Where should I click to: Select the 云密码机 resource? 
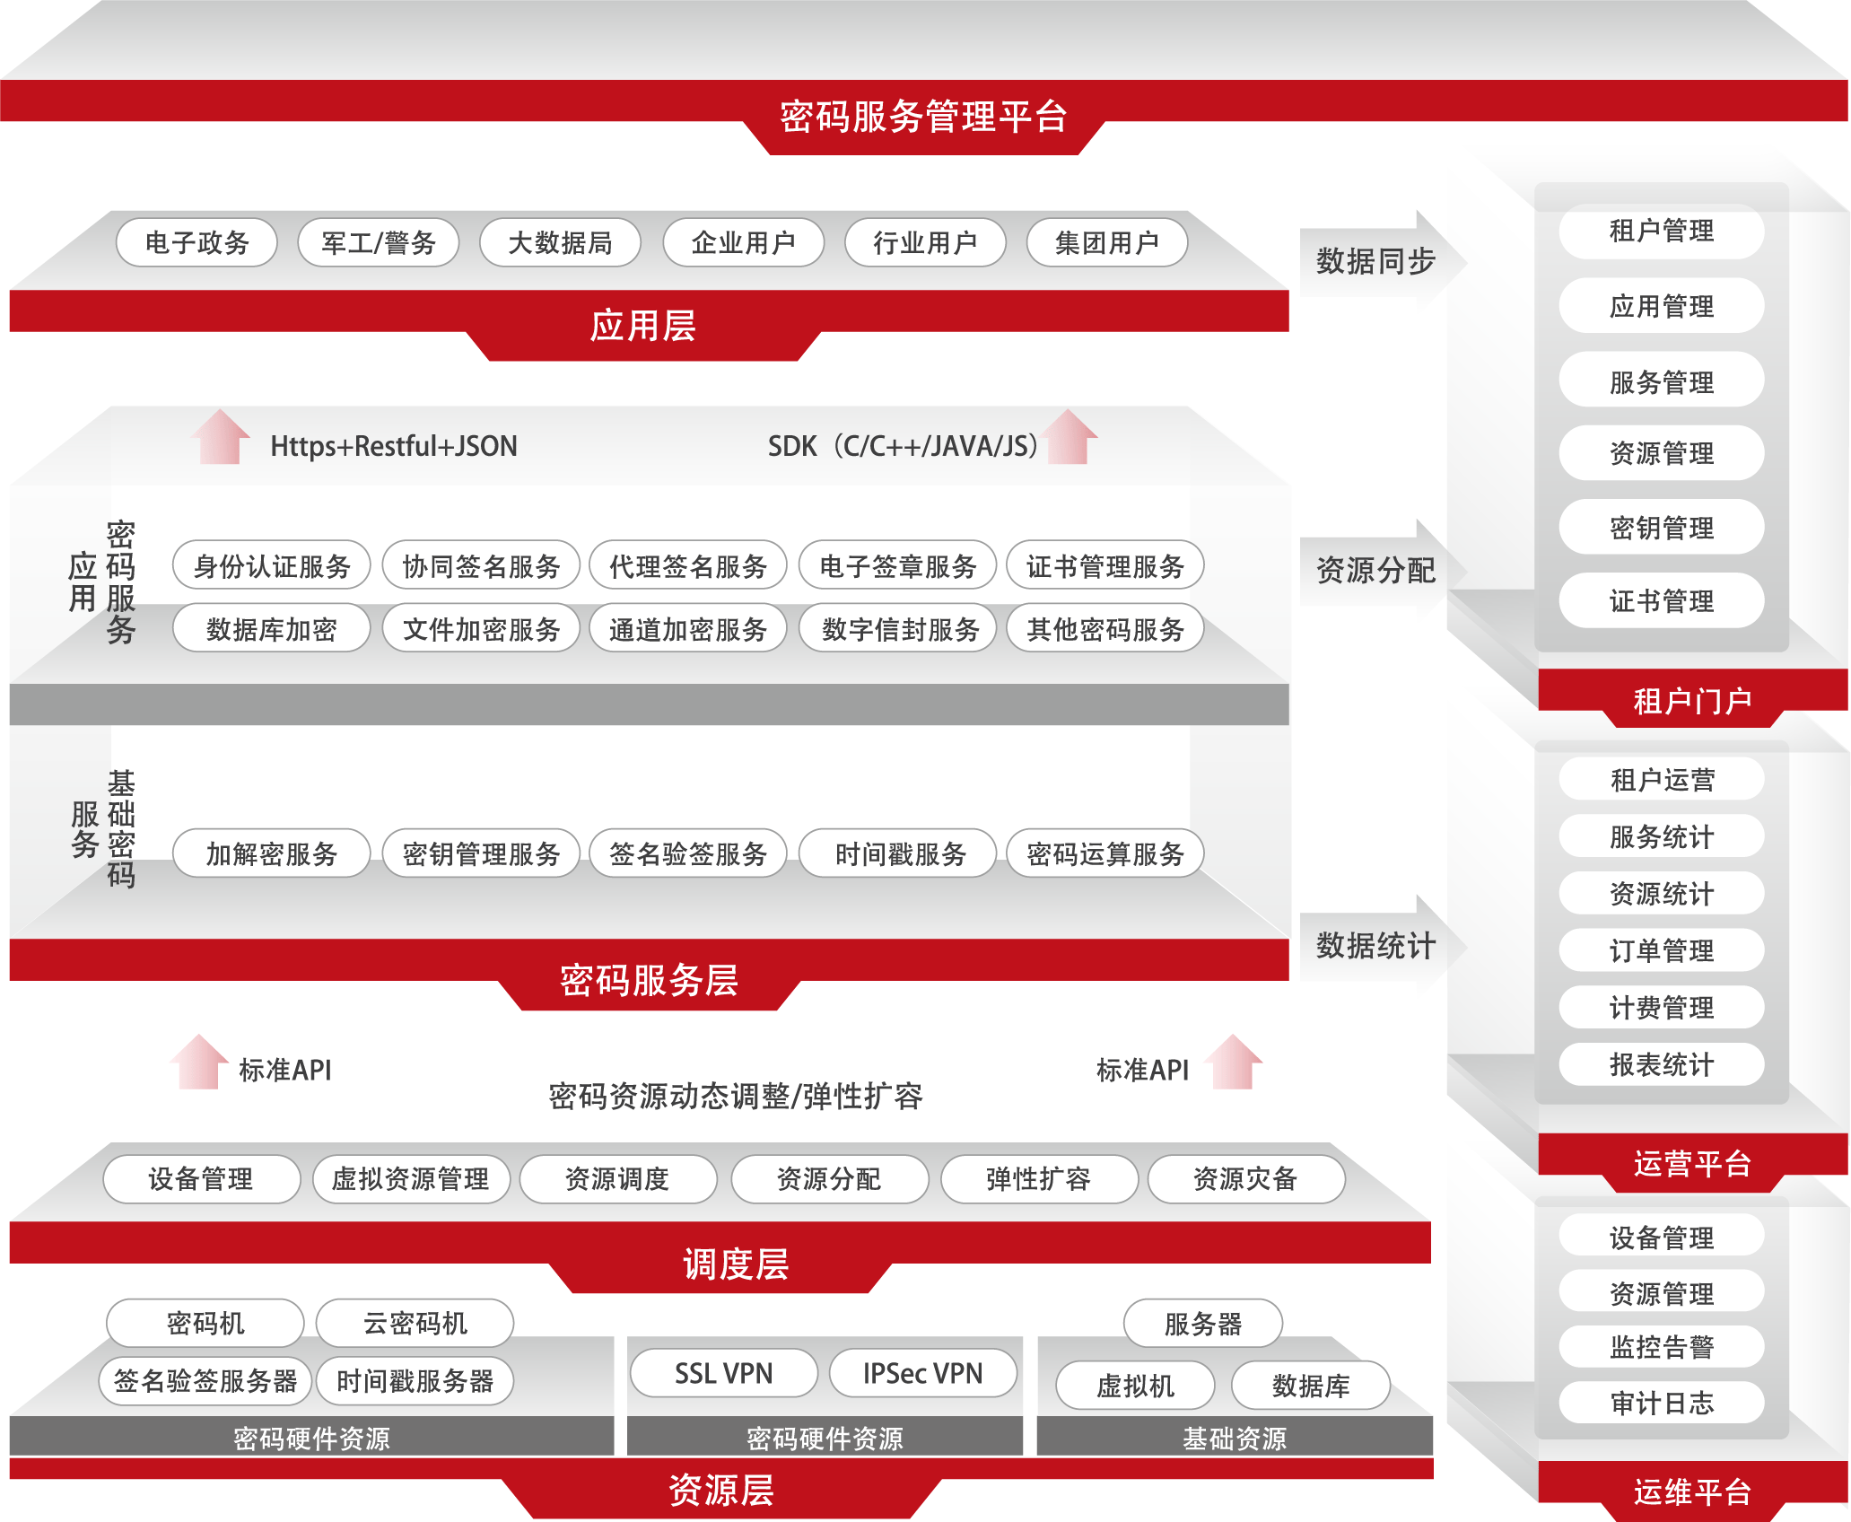[414, 1323]
